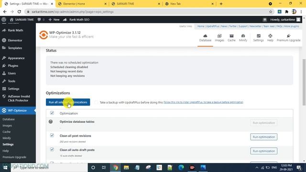Click Run all selected optimizations button
This screenshot has height=172, width=306.
(x=68, y=102)
